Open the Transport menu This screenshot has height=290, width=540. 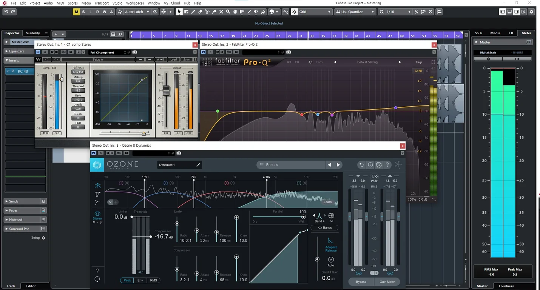coord(102,3)
